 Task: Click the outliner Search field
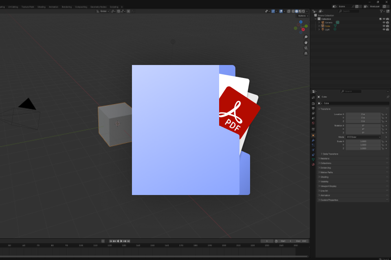pyautogui.click(x=349, y=11)
